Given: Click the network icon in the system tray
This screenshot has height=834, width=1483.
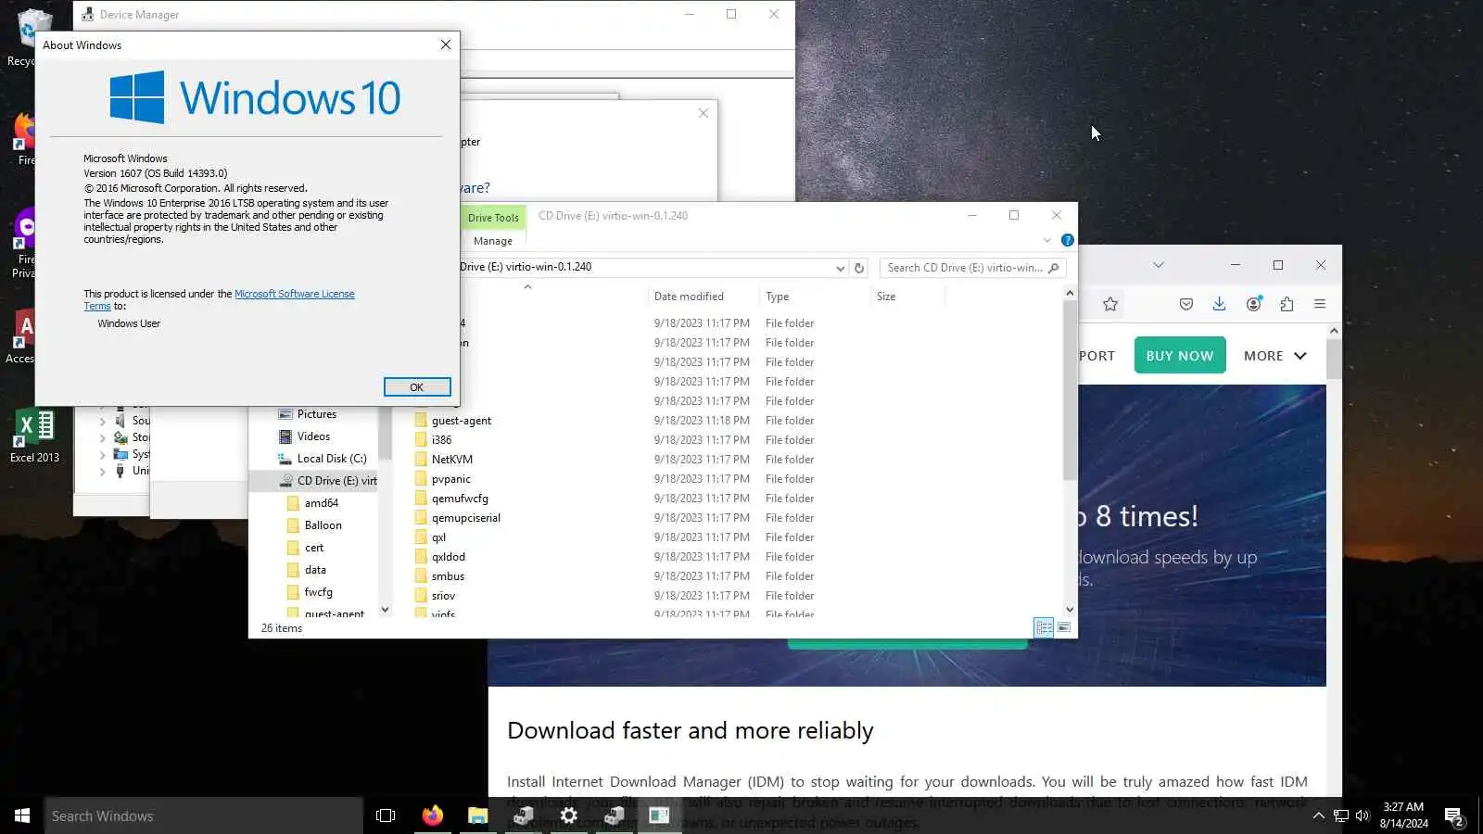Looking at the screenshot, I should pos(1340,815).
